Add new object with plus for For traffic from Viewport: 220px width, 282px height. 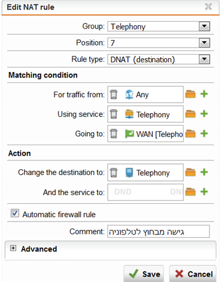pyautogui.click(x=204, y=94)
